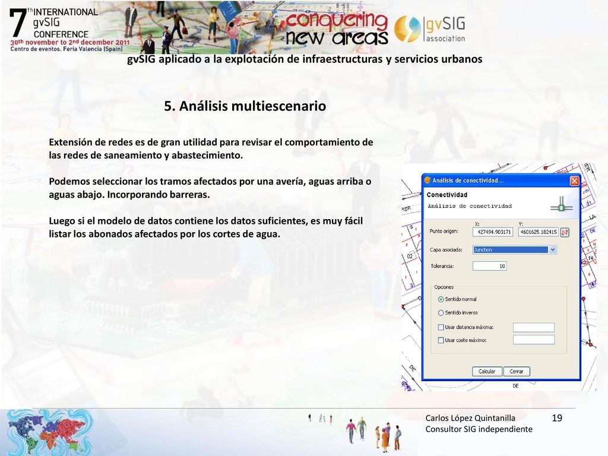Click the 'conquering new areas' banner text

pyautogui.click(x=337, y=29)
